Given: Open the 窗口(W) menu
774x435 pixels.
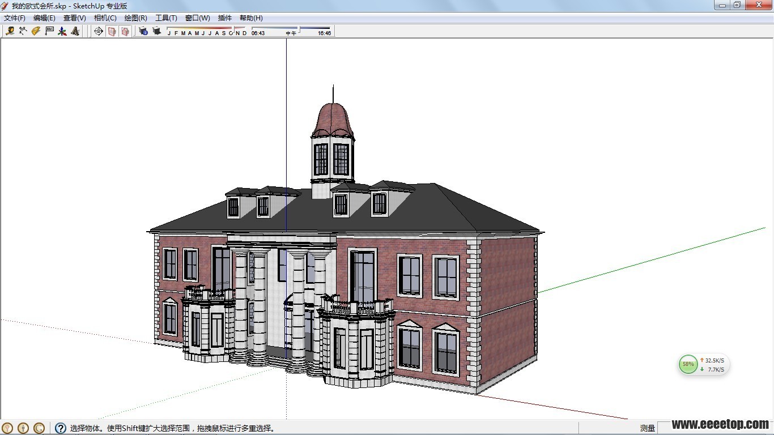Looking at the screenshot, I should point(197,18).
